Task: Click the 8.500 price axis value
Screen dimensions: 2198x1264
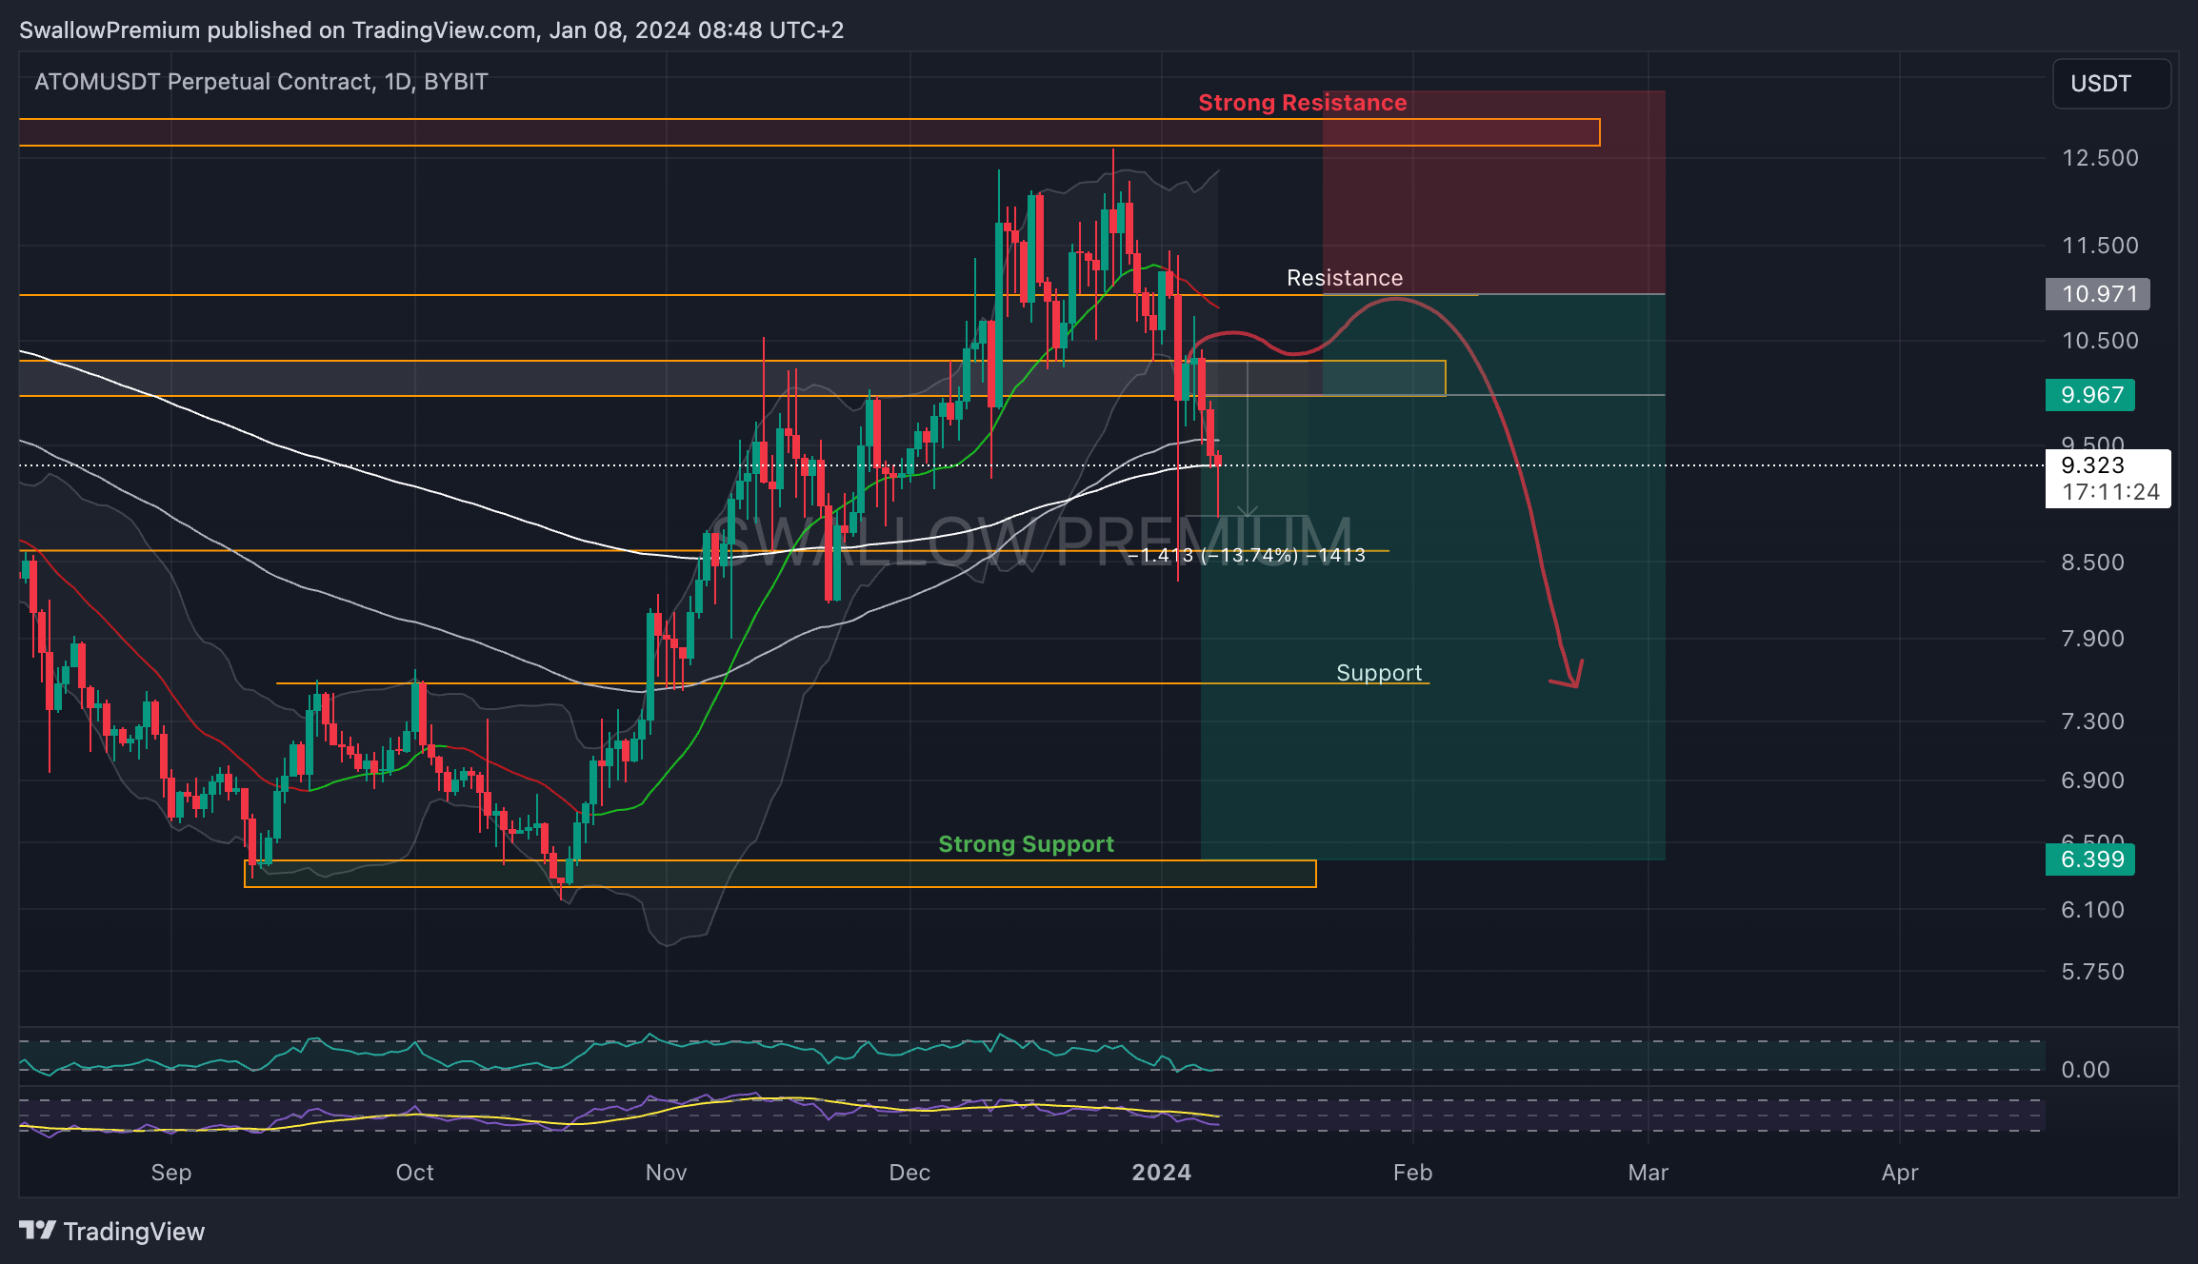Action: click(x=2092, y=563)
